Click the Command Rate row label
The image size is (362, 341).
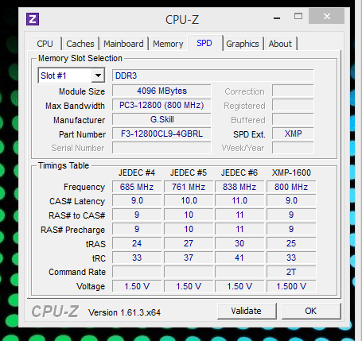[x=77, y=272]
